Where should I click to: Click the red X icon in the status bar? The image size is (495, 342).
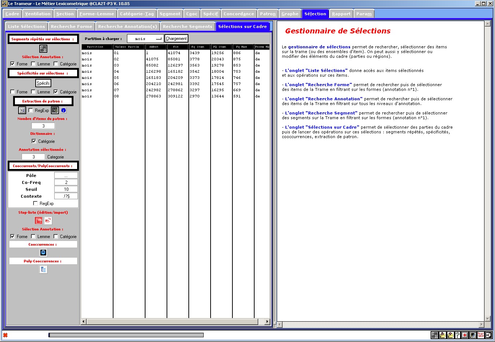(x=5, y=335)
